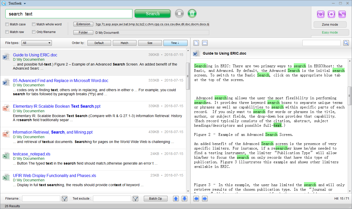Check the Only filename option
The height and width of the screenshot is (209, 352).
coord(34,32)
